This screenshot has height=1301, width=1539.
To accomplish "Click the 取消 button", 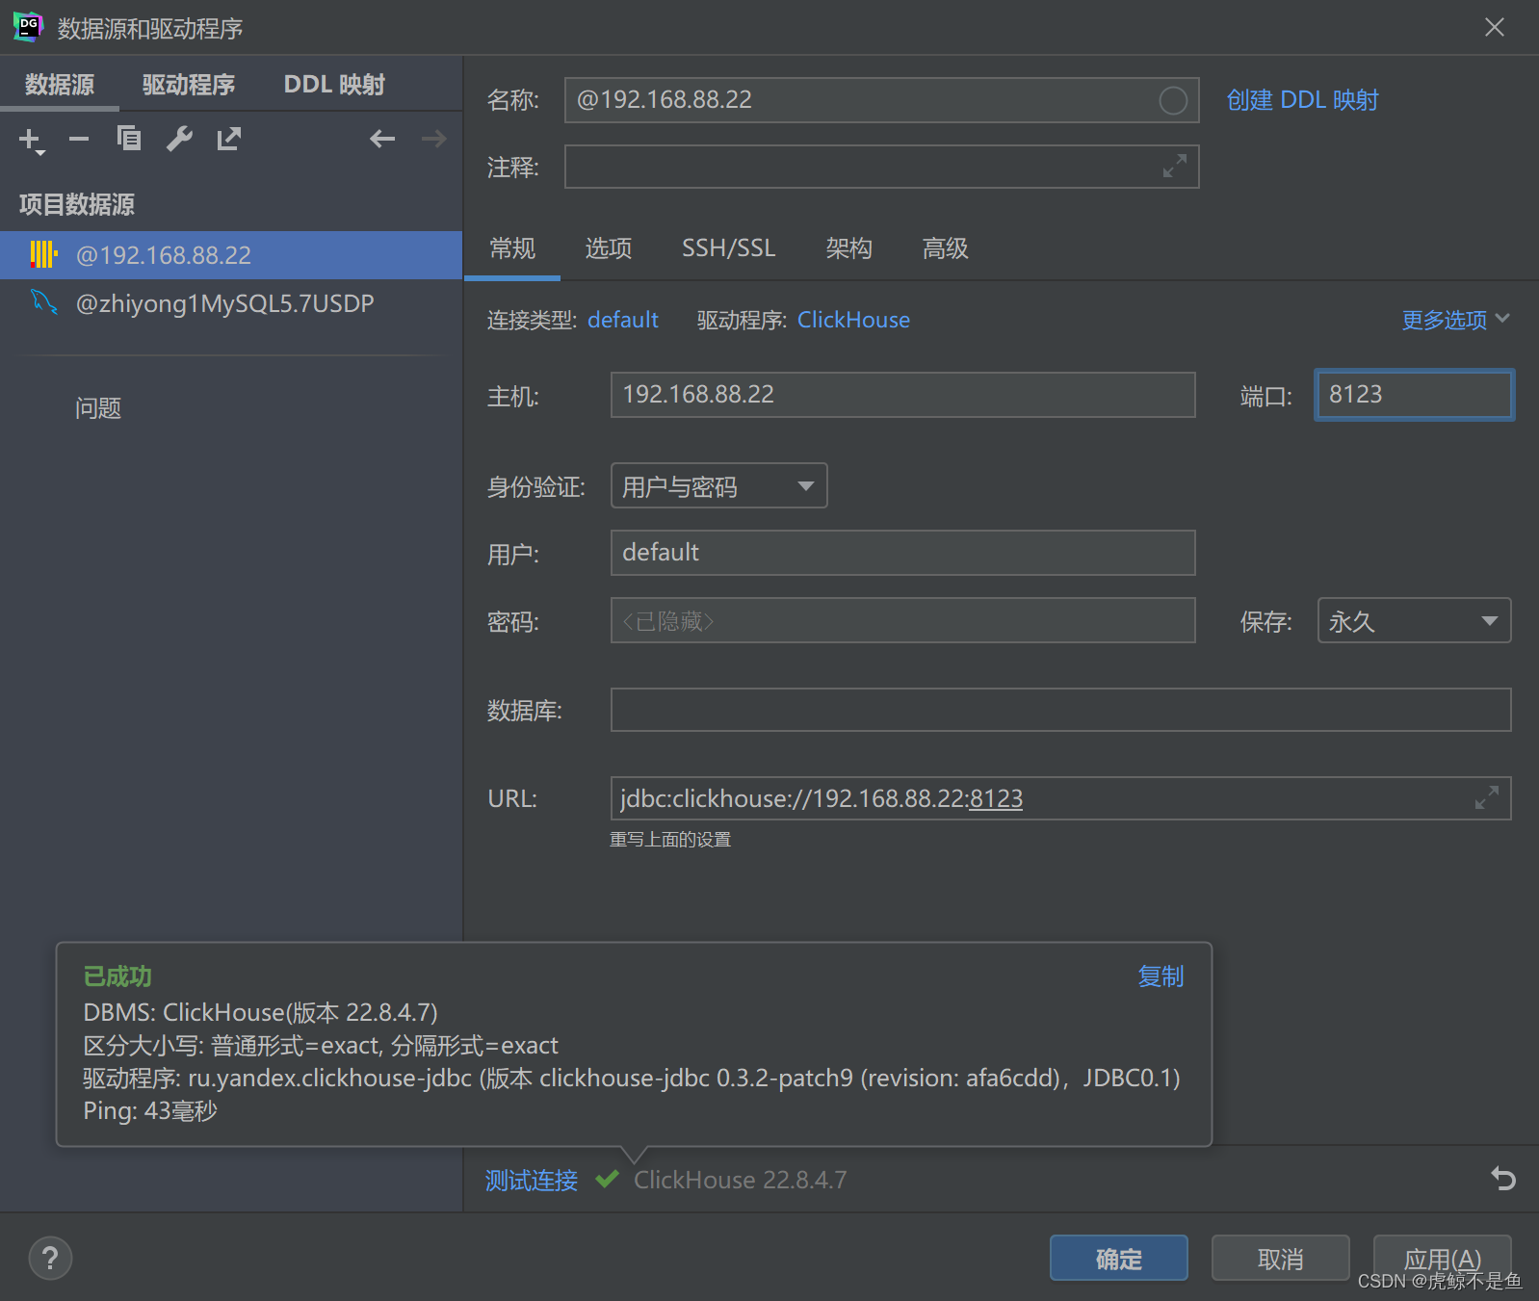I will click(1280, 1259).
